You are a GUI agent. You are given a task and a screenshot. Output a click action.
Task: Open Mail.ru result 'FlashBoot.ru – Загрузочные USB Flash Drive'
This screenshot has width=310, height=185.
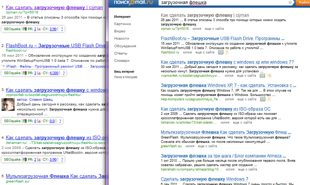tap(222, 39)
